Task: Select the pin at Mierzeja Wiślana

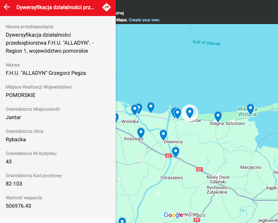Action: coord(251,109)
